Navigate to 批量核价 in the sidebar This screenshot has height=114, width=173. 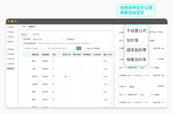coord(11,42)
